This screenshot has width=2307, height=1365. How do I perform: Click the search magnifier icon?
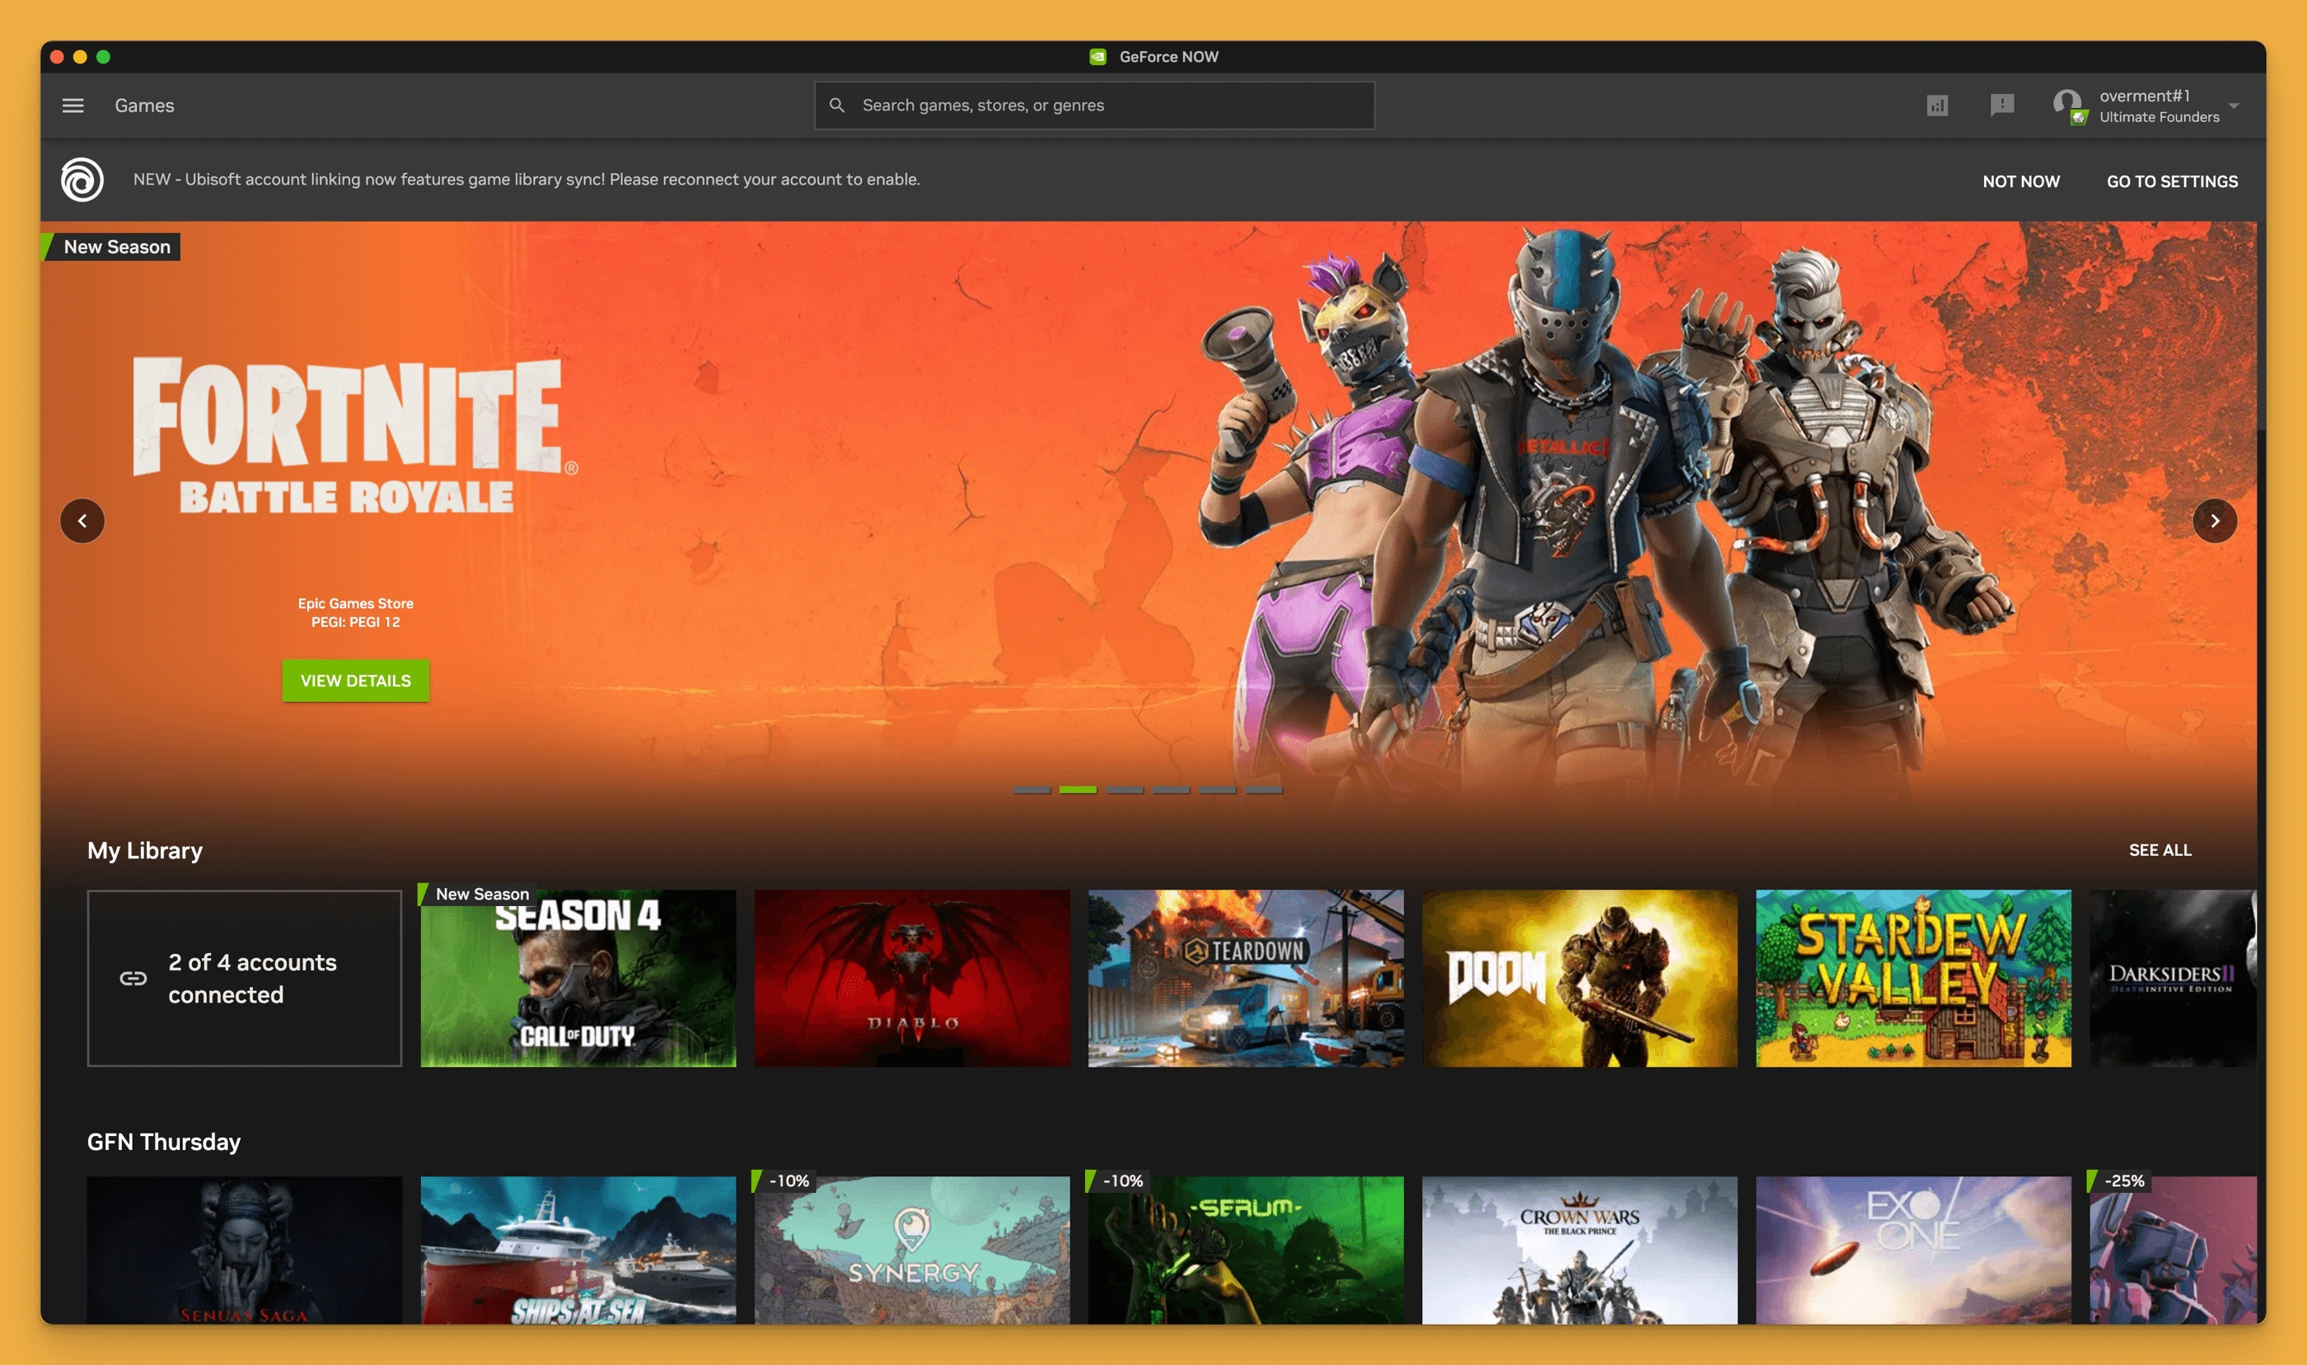836,105
